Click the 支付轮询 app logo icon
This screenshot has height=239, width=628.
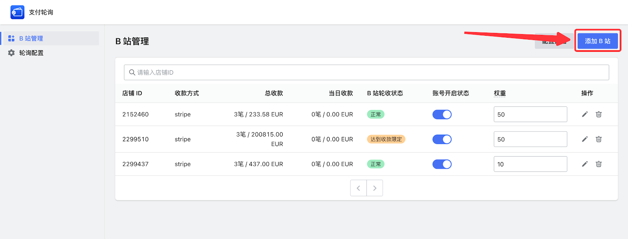(17, 12)
